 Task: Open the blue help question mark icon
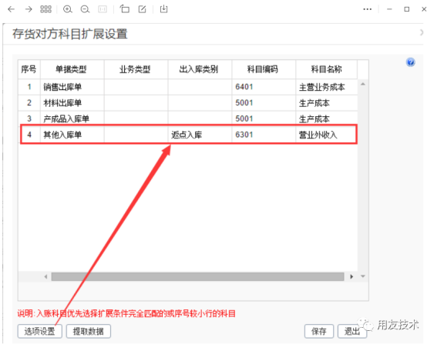[x=410, y=62]
